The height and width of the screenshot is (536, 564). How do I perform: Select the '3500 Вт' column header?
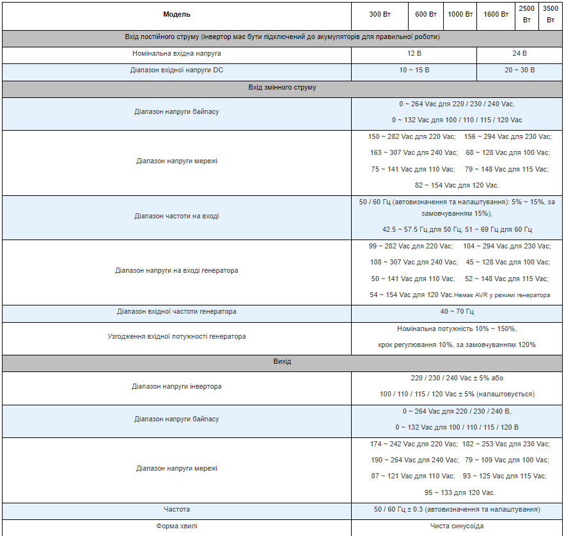(x=550, y=14)
